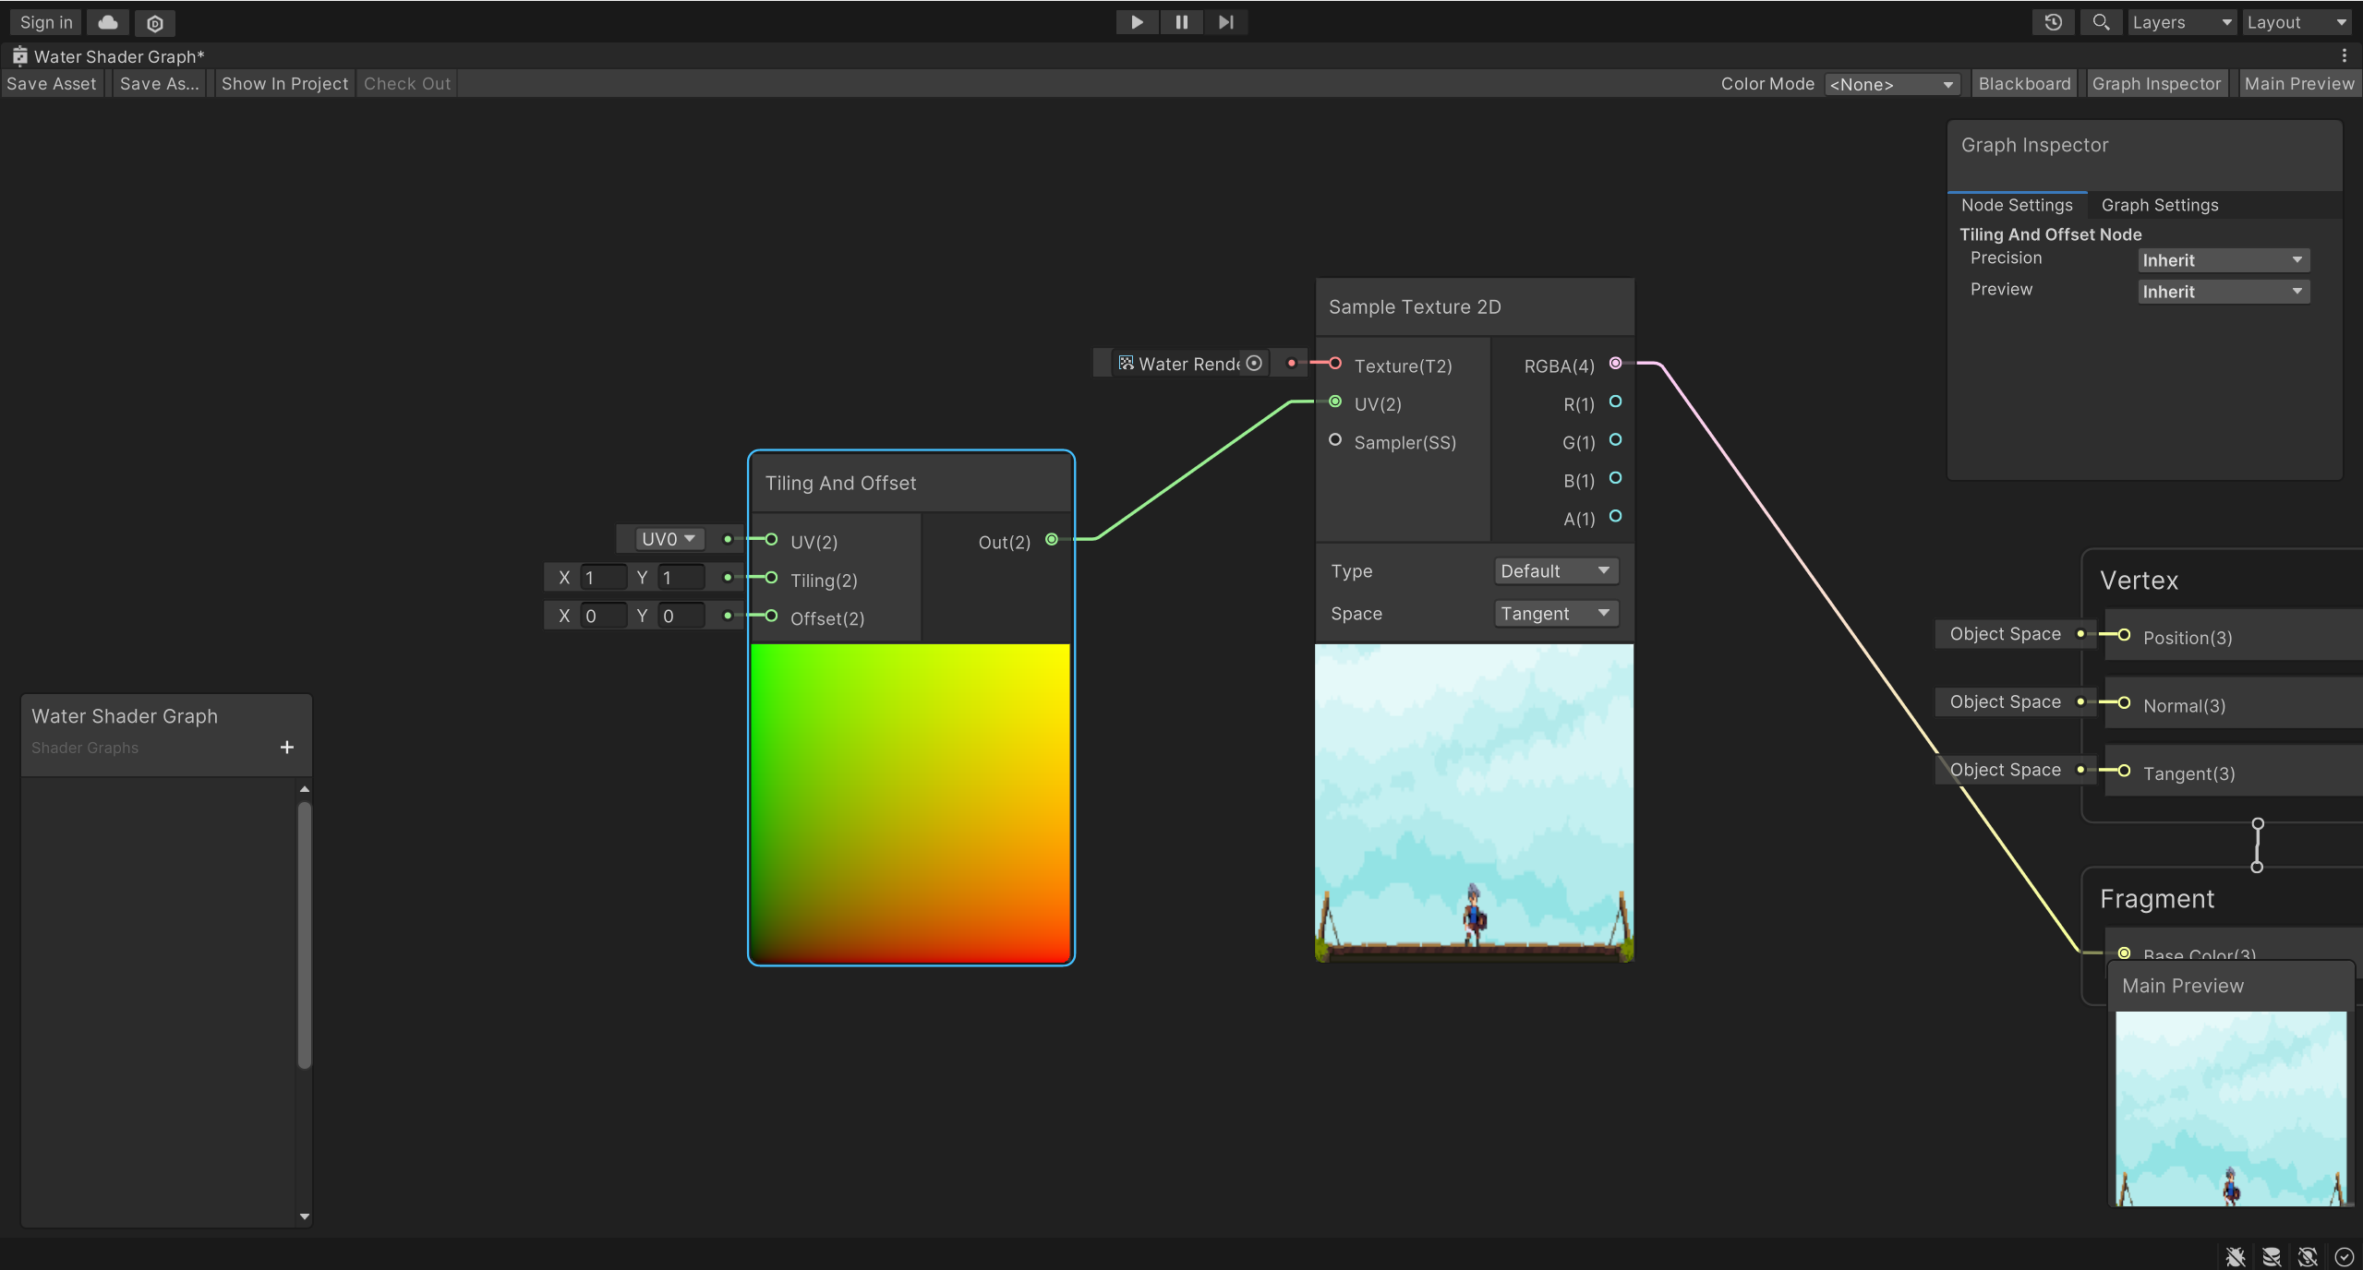Click the G(1) output port

click(1615, 440)
